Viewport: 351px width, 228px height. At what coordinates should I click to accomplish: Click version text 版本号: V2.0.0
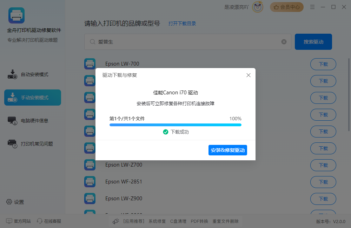[x=331, y=222]
